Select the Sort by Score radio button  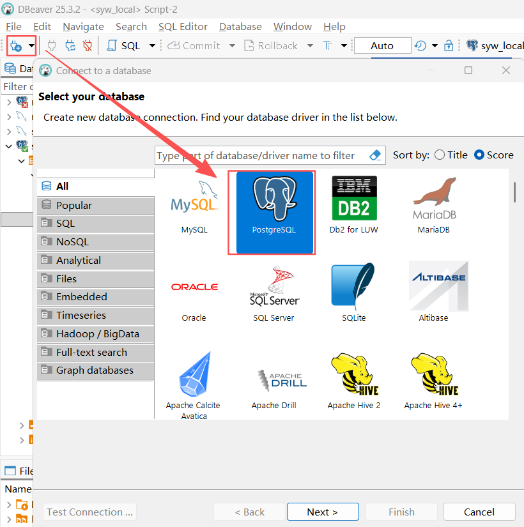pyautogui.click(x=479, y=155)
